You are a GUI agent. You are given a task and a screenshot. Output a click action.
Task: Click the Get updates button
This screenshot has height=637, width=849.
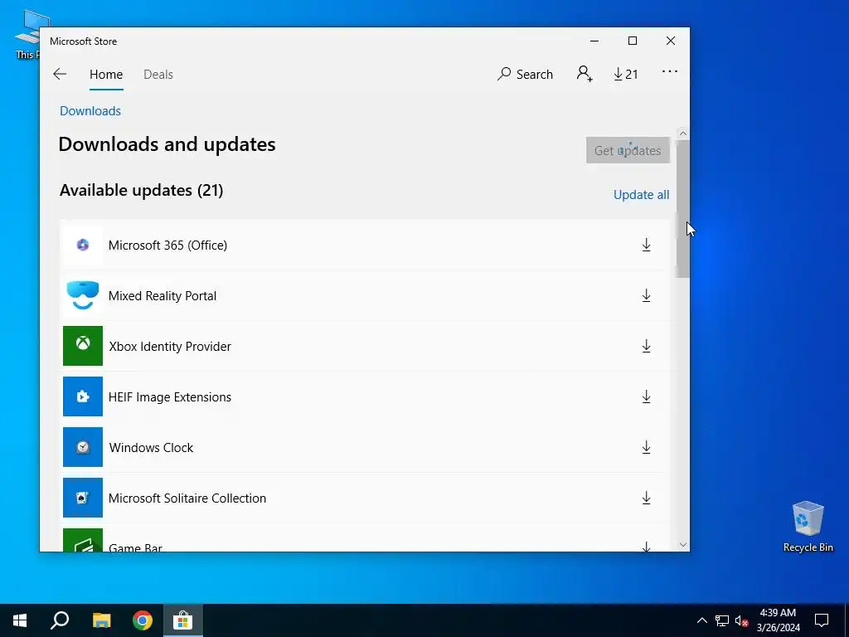pos(628,150)
